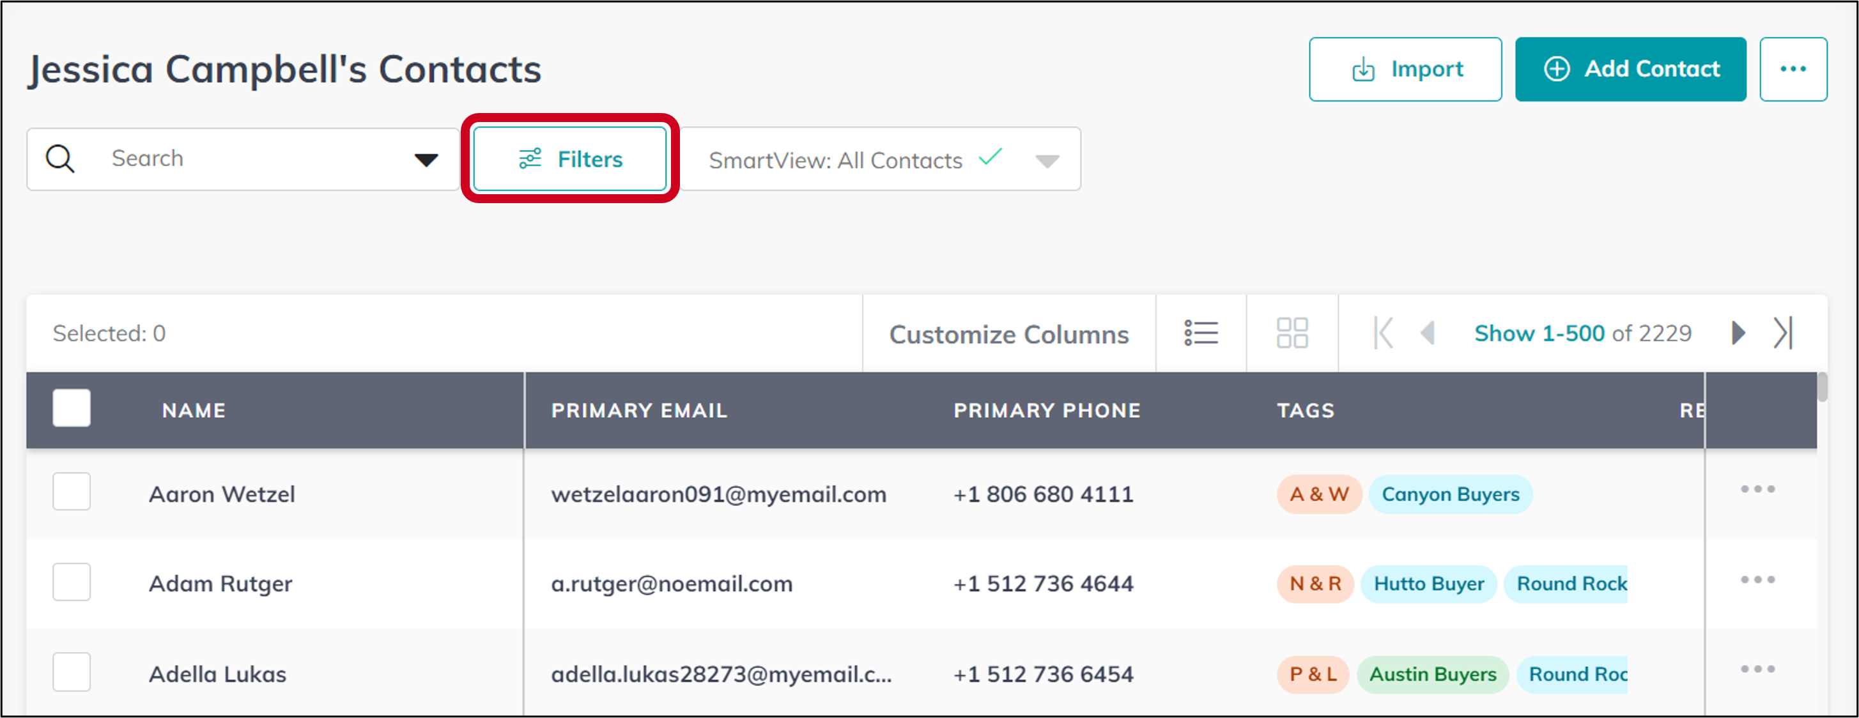Image resolution: width=1859 pixels, height=718 pixels.
Task: Check the box next to Aaron Wetzel
Action: click(71, 491)
